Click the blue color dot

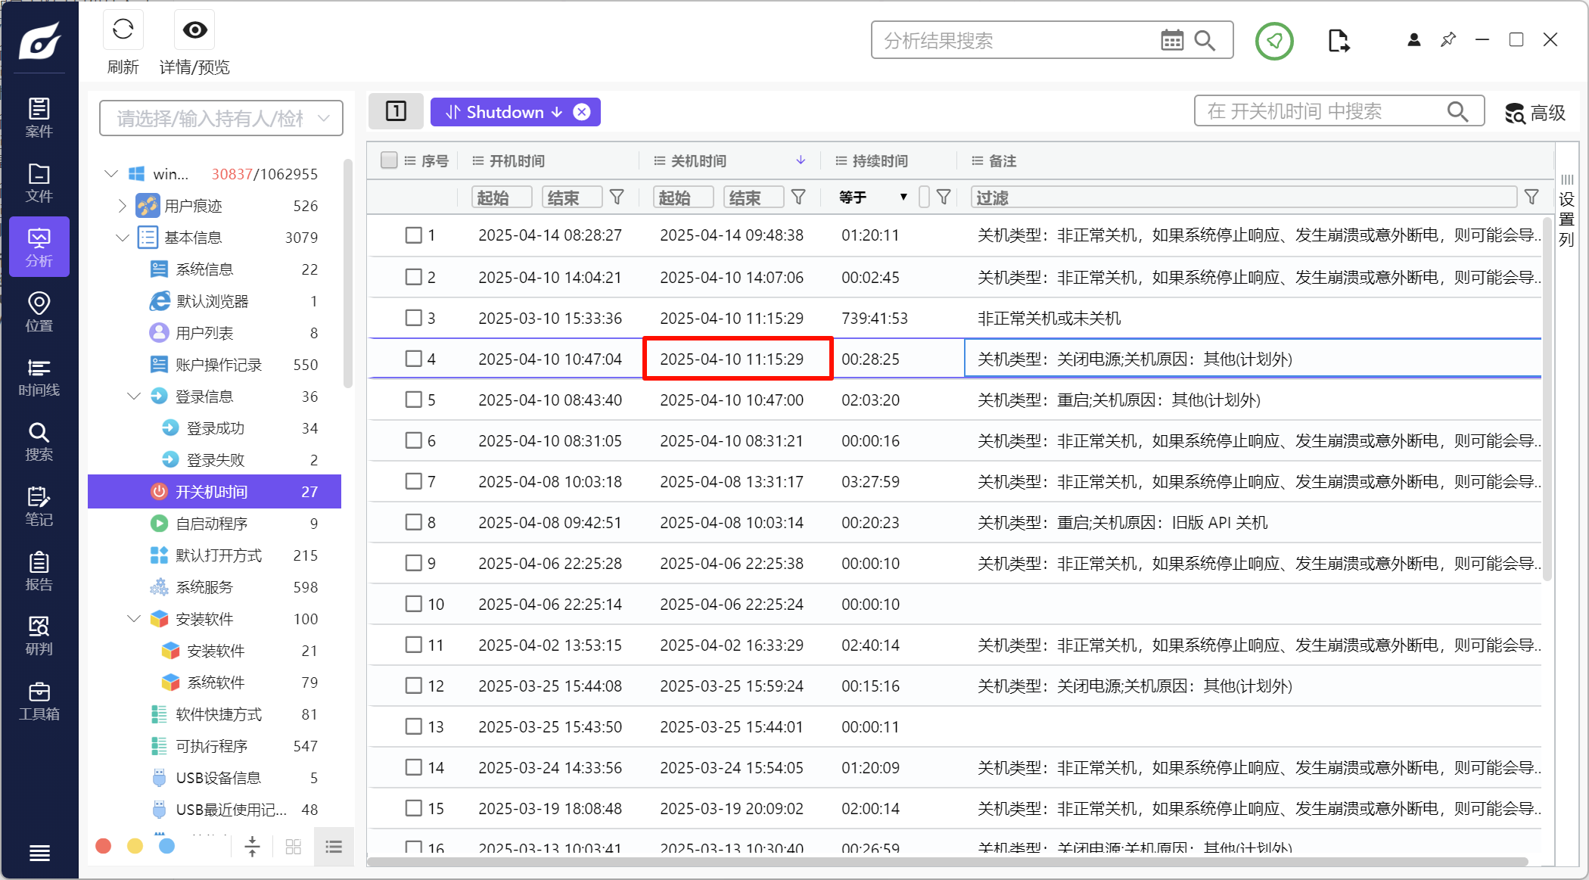[x=167, y=846]
